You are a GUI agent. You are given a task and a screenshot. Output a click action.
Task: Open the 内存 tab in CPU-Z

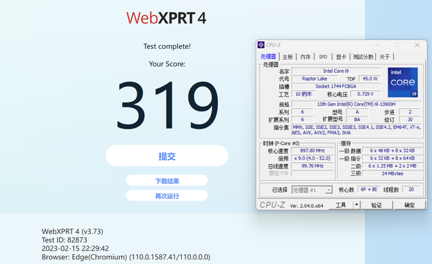[x=305, y=57]
